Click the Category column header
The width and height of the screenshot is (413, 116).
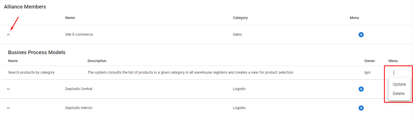pos(240,18)
